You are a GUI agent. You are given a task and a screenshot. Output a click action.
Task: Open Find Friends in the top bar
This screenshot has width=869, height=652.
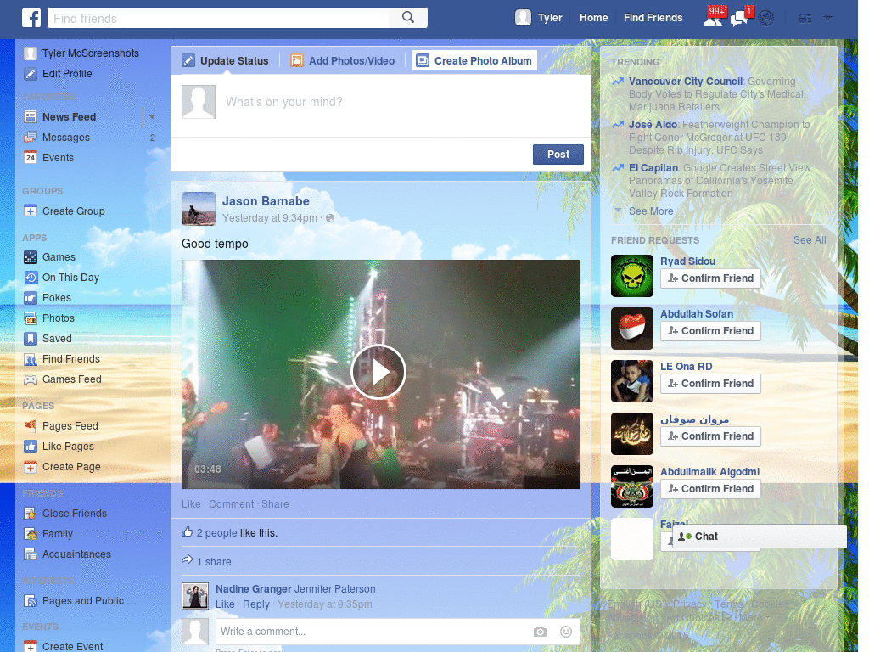pyautogui.click(x=653, y=18)
